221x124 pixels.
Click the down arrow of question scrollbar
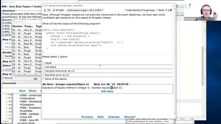pyautogui.click(x=174, y=114)
